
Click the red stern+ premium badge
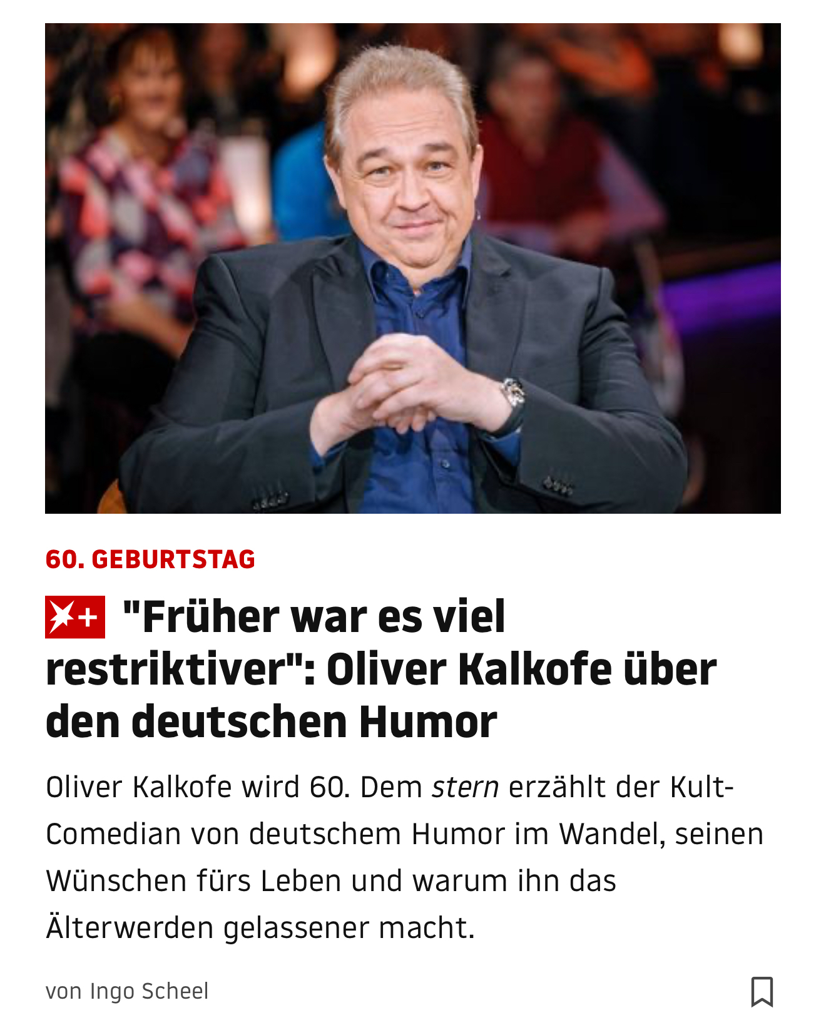[x=75, y=617]
